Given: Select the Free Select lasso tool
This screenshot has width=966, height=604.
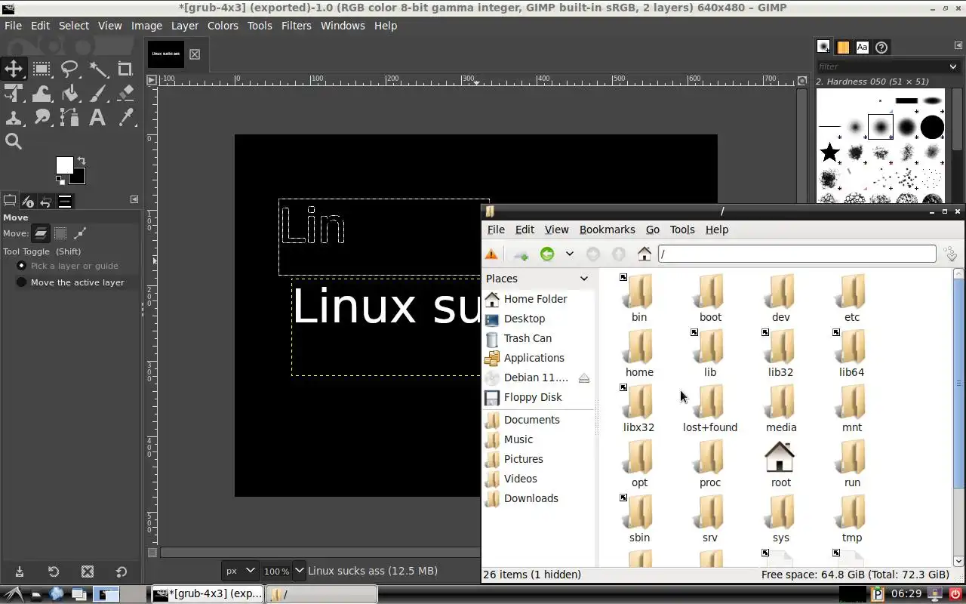Looking at the screenshot, I should pyautogui.click(x=69, y=69).
